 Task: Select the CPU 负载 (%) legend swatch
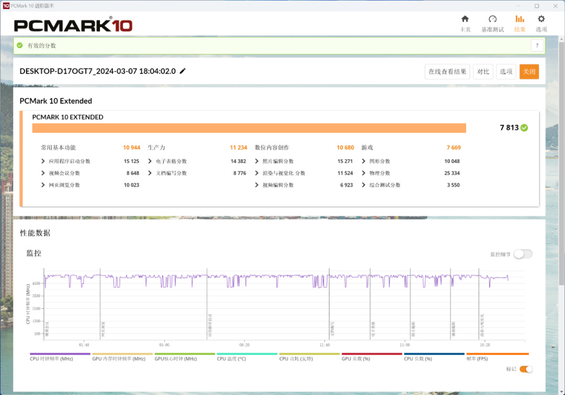coord(434,354)
